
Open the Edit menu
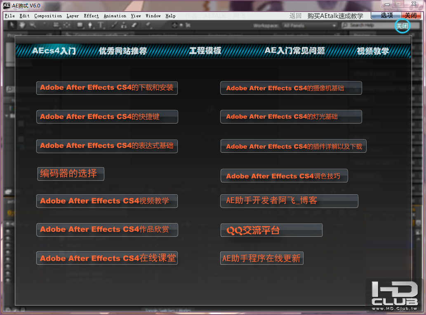[24, 16]
